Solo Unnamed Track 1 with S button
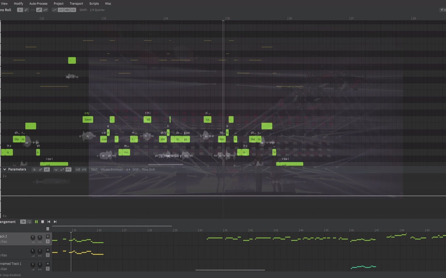 point(47,269)
